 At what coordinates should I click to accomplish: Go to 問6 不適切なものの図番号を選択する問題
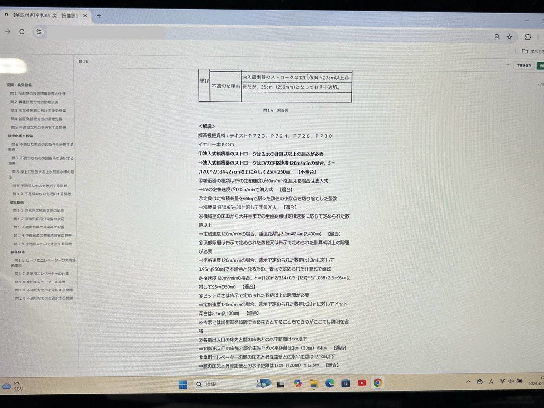pos(42,146)
